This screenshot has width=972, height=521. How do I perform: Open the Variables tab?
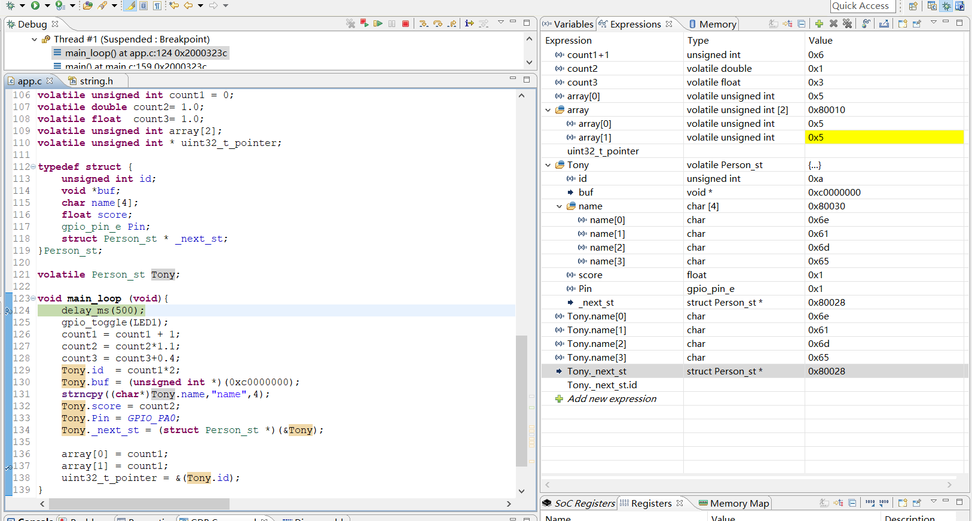(x=568, y=24)
